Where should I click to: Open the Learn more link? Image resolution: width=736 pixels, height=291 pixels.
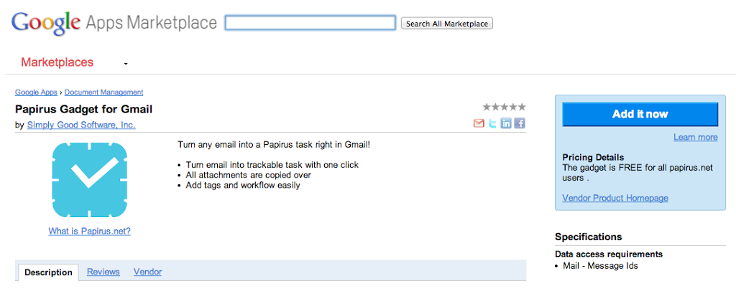click(x=695, y=137)
